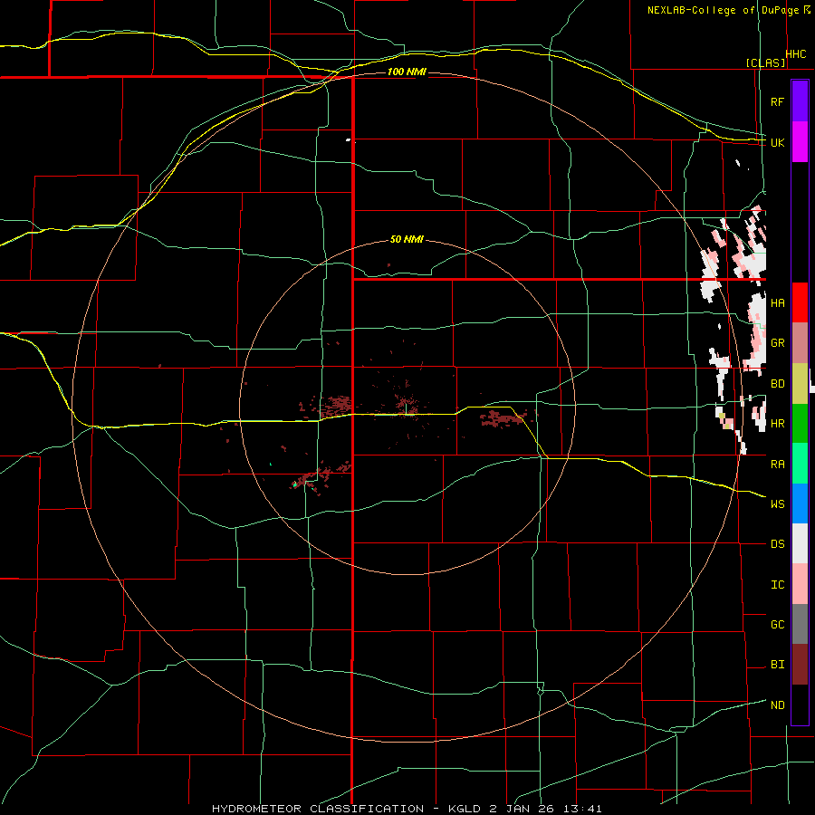Click the IC legend label
This screenshot has height=815, width=815.
pyautogui.click(x=777, y=585)
